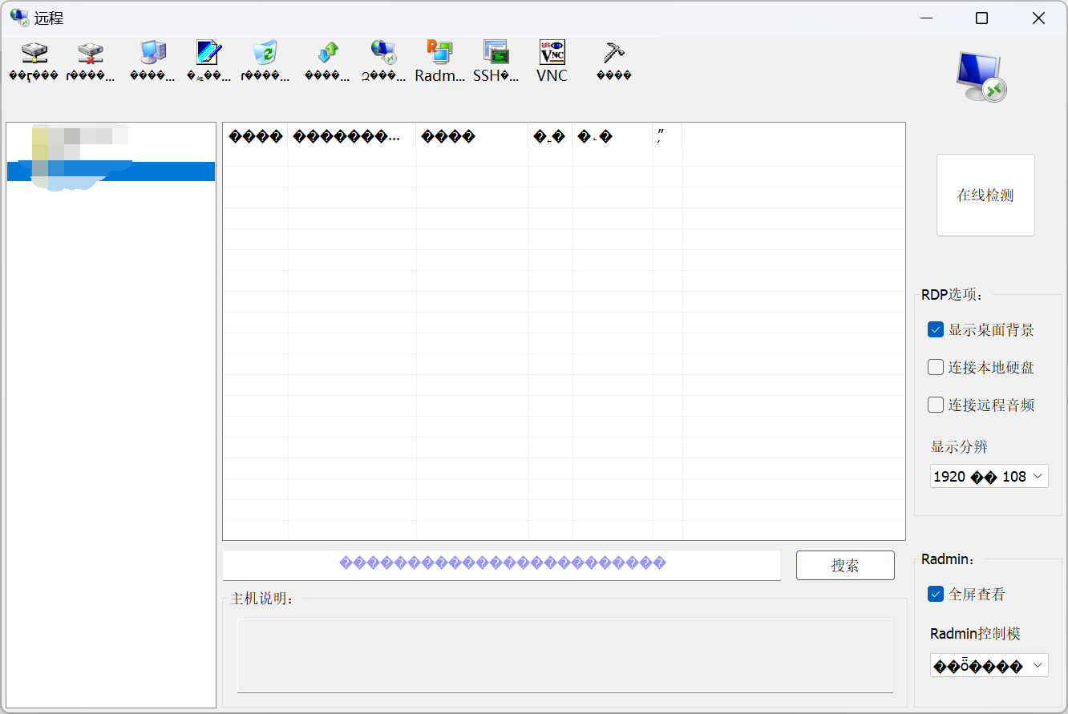Click the first column header in host table

pos(256,136)
